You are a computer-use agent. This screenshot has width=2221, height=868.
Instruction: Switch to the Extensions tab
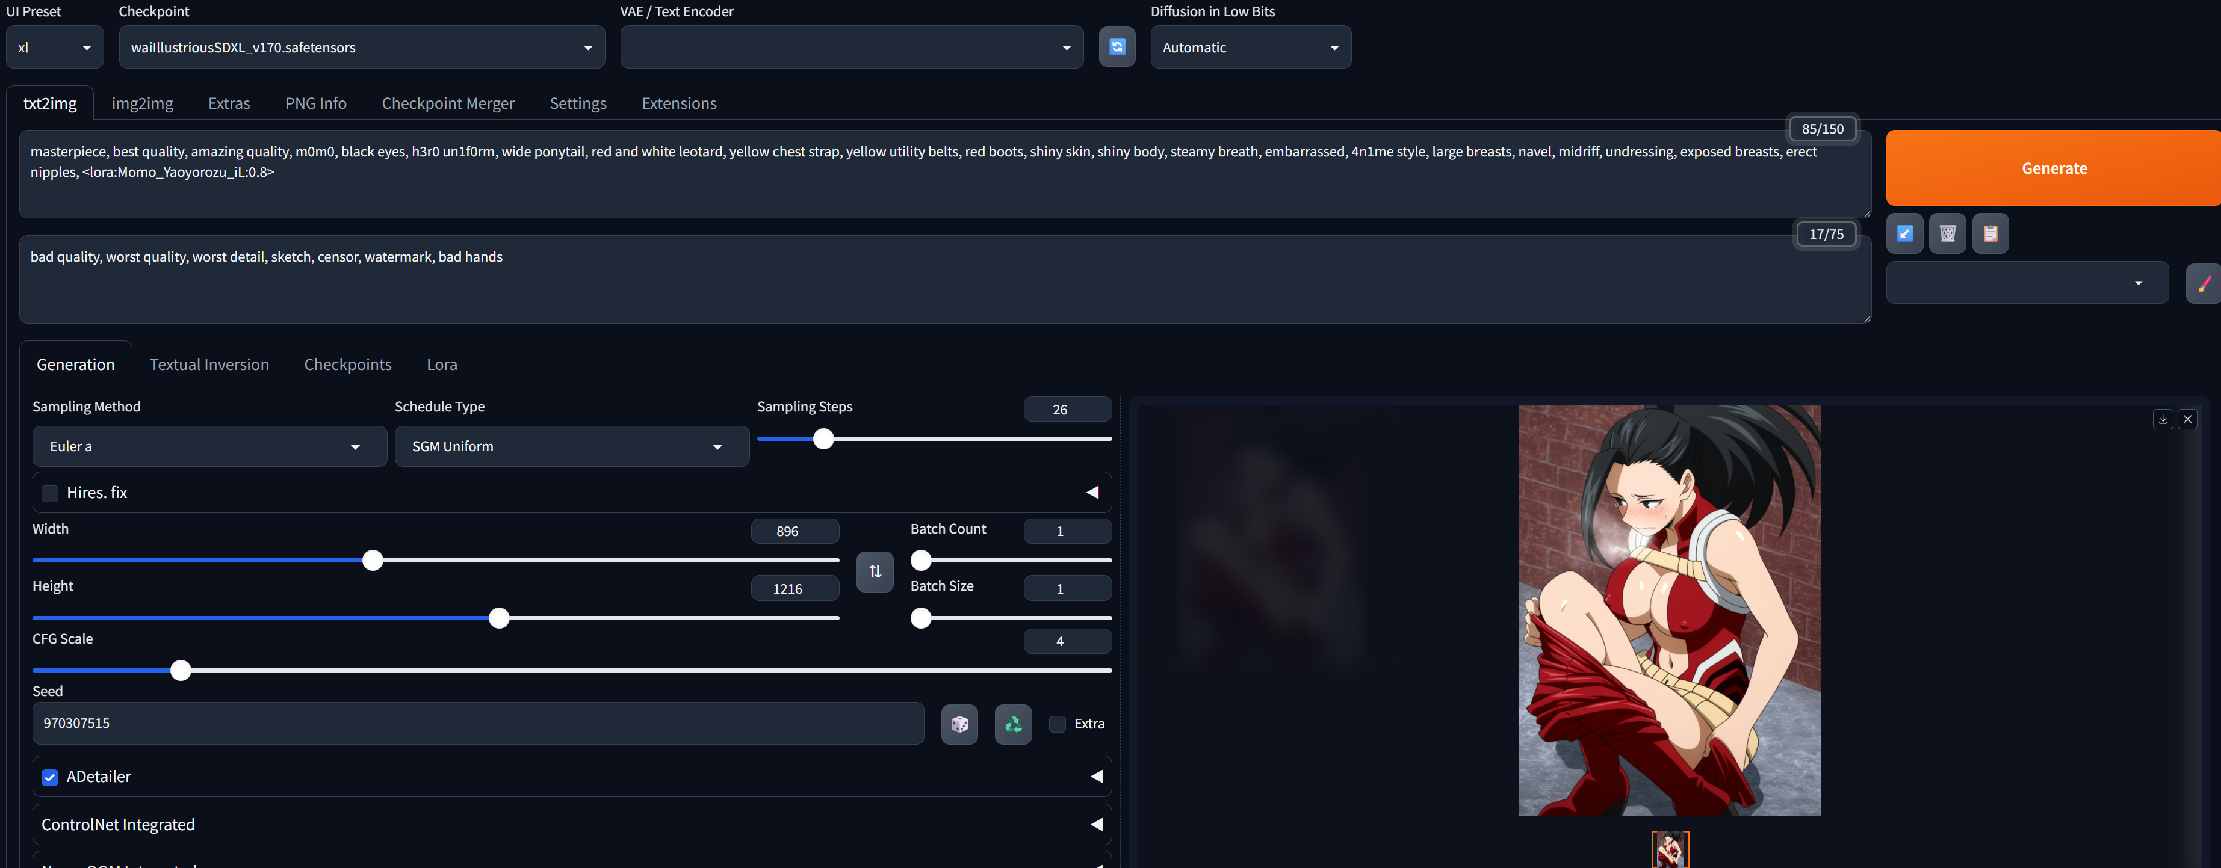point(680,103)
